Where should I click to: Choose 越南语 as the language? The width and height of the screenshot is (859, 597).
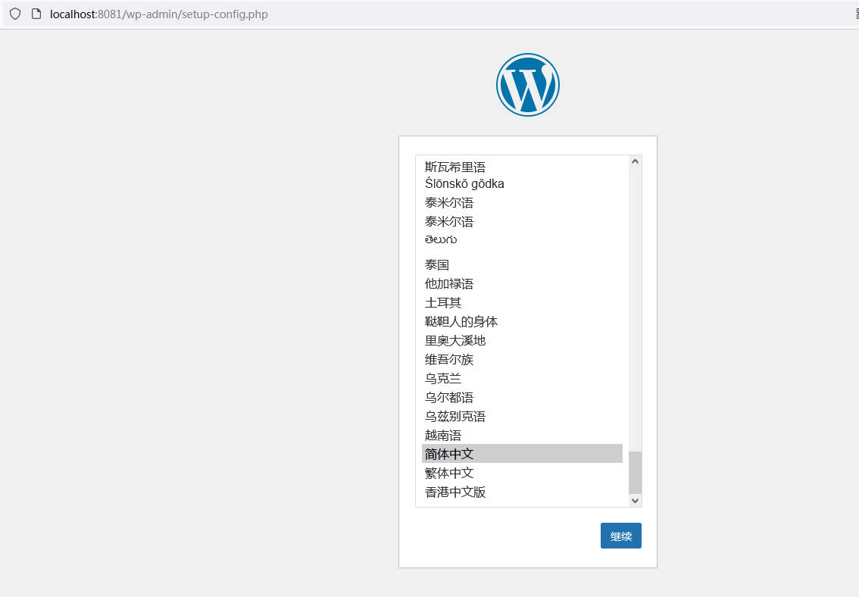pos(442,434)
